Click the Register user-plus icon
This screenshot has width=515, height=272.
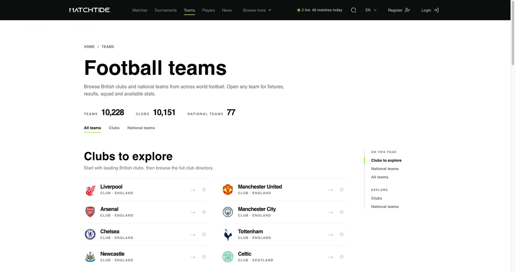[x=407, y=10]
